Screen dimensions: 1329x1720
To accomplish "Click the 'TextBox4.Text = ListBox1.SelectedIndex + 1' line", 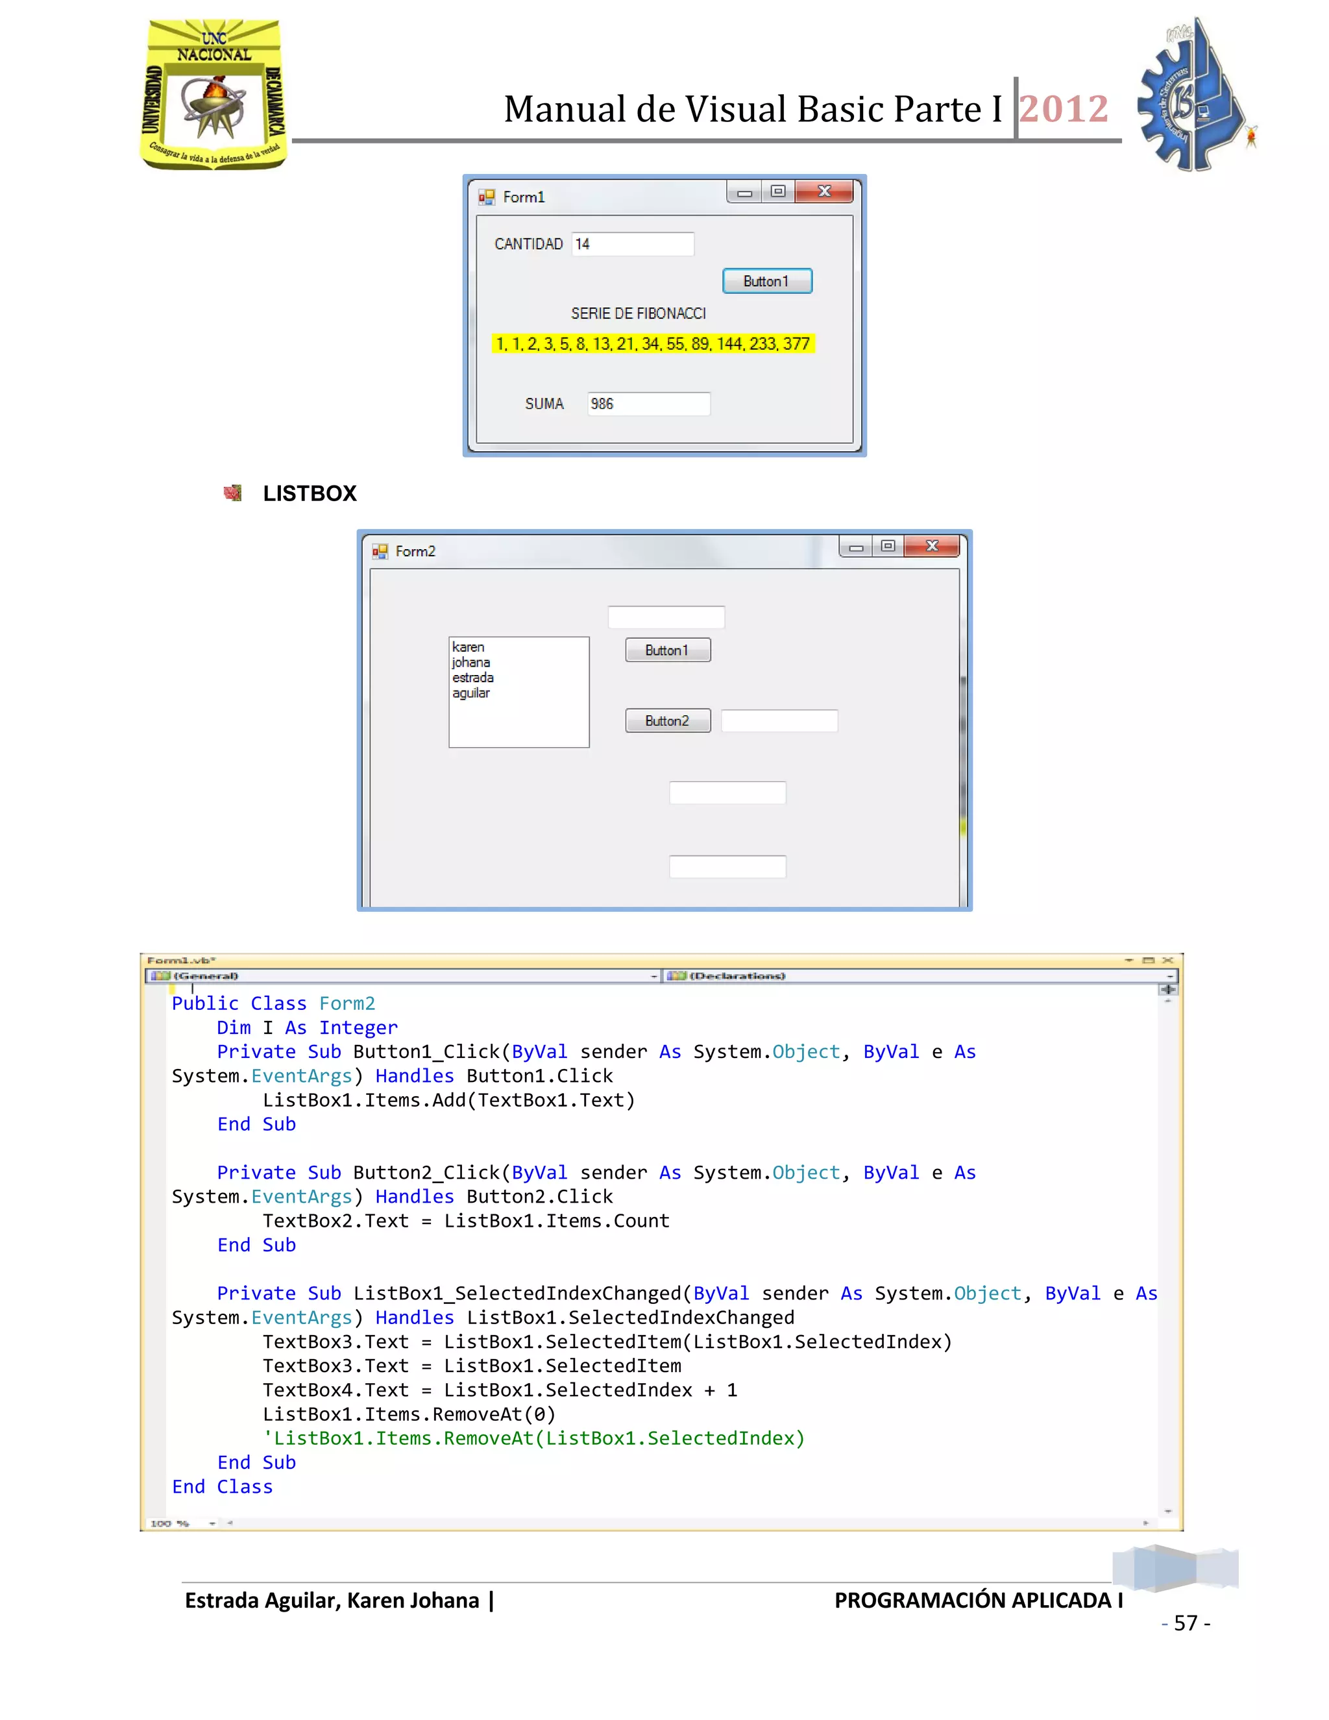I will [500, 1390].
